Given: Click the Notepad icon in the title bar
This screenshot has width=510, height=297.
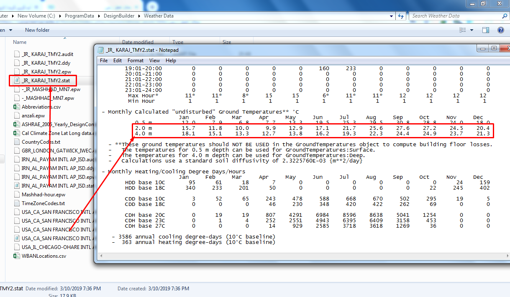Looking at the screenshot, I should 100,50.
